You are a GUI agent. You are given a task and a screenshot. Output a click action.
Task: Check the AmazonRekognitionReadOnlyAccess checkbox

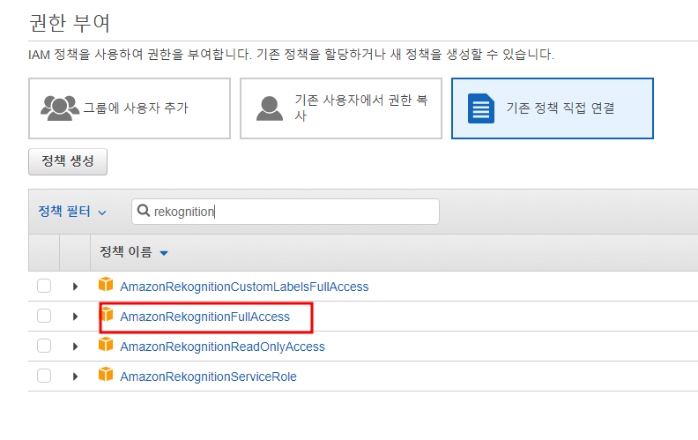point(44,346)
